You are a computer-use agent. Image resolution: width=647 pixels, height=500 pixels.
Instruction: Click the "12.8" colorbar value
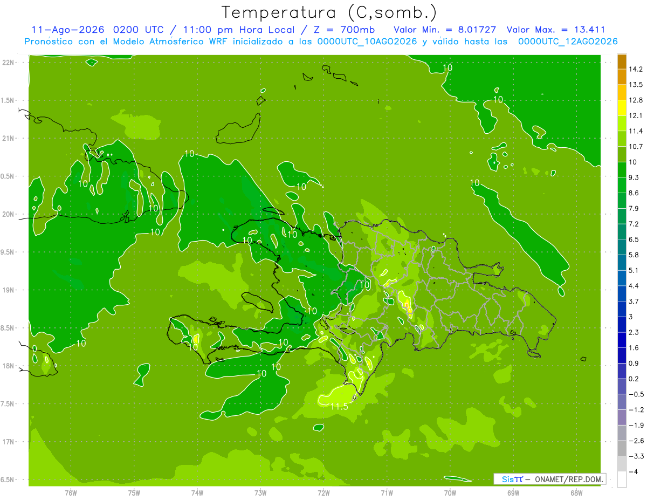637,100
